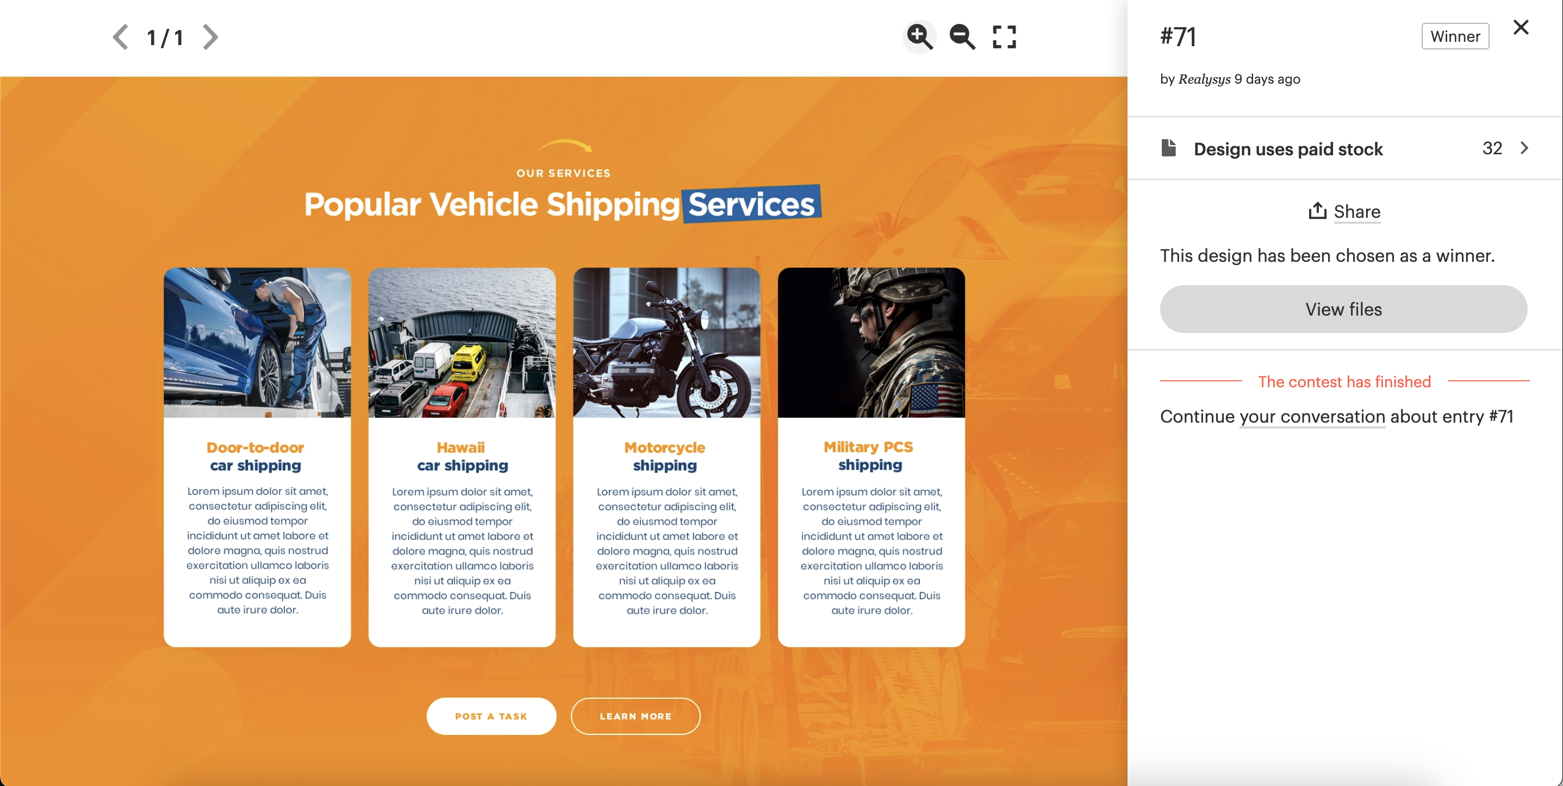The width and height of the screenshot is (1563, 786).
Task: Go to previous design image arrow
Action: pos(120,37)
